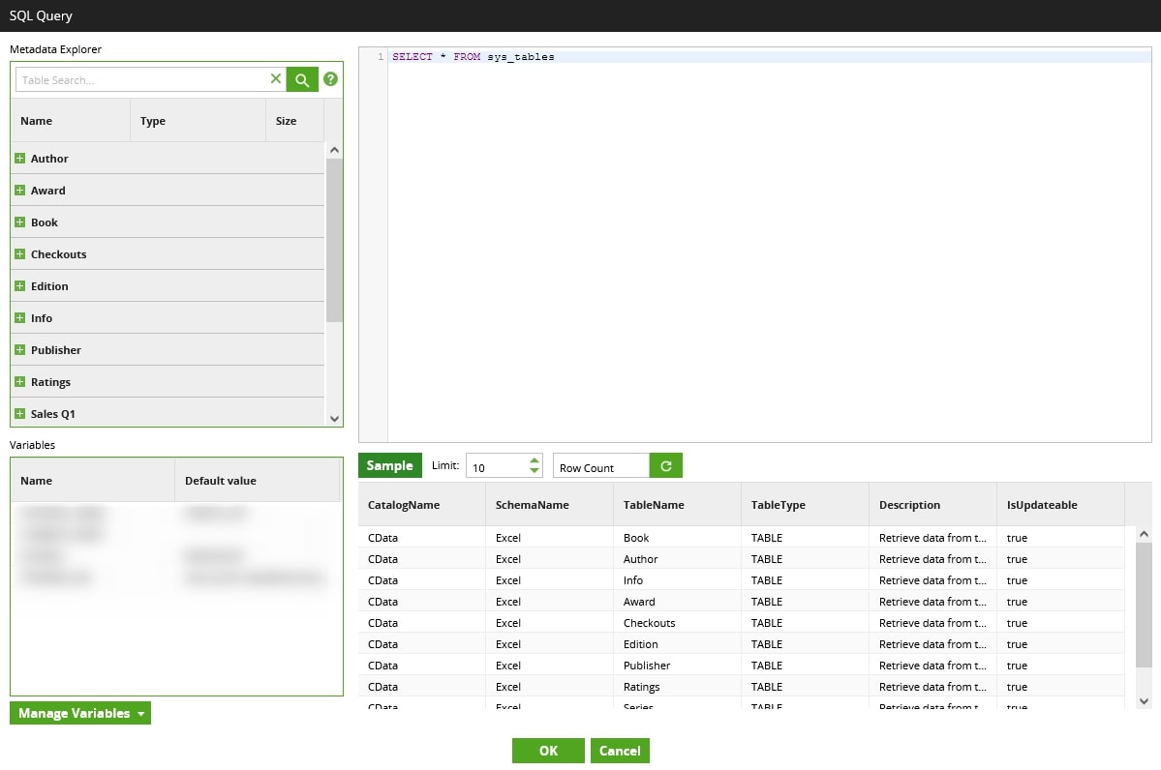Click the refresh Row Count icon
The width and height of the screenshot is (1161, 770).
[665, 466]
